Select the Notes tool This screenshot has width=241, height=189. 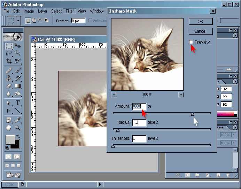pyautogui.click(x=9, y=120)
